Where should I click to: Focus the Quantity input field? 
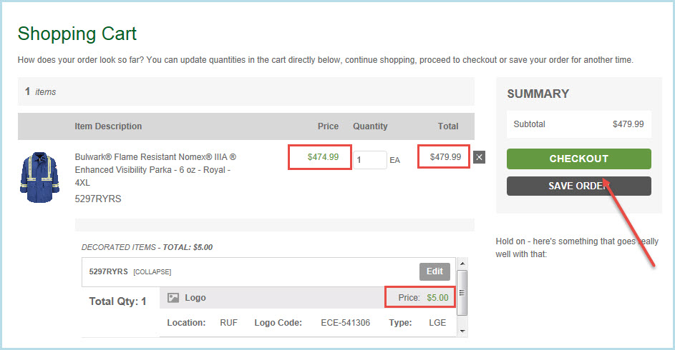369,160
